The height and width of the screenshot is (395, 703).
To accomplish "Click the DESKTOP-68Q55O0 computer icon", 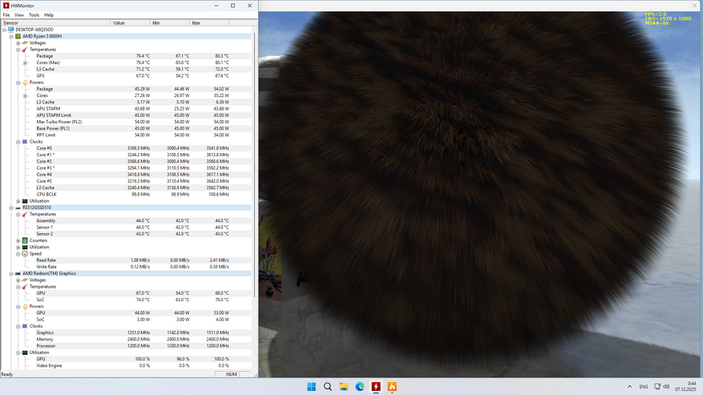I will (x=11, y=30).
